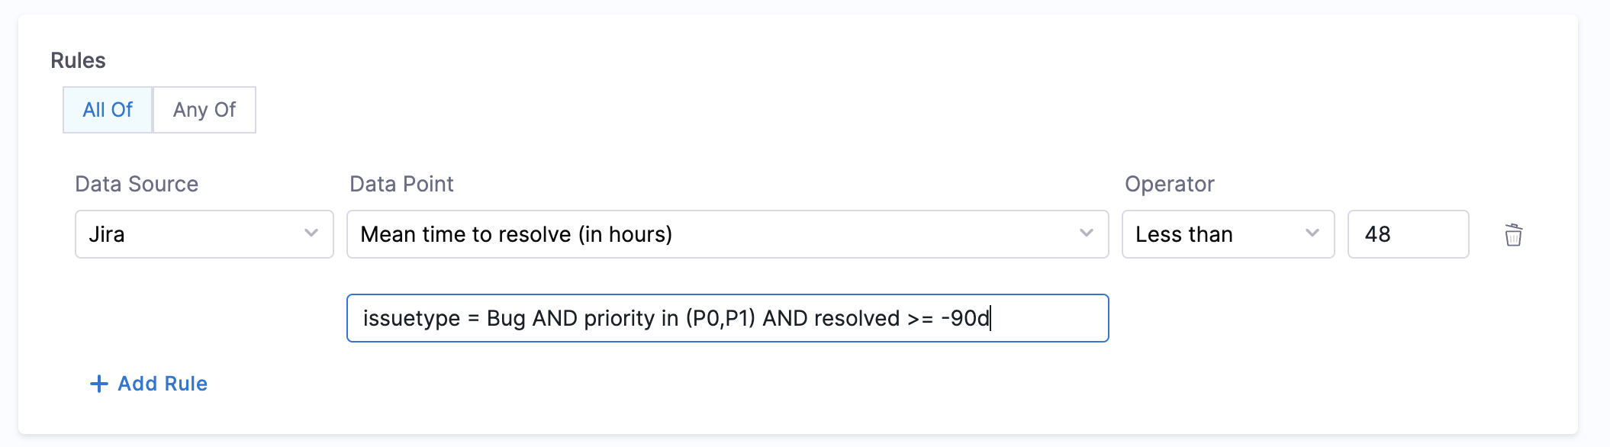Click the chevron in the Data Point field
Screen dimensions: 1610x447
click(1087, 233)
